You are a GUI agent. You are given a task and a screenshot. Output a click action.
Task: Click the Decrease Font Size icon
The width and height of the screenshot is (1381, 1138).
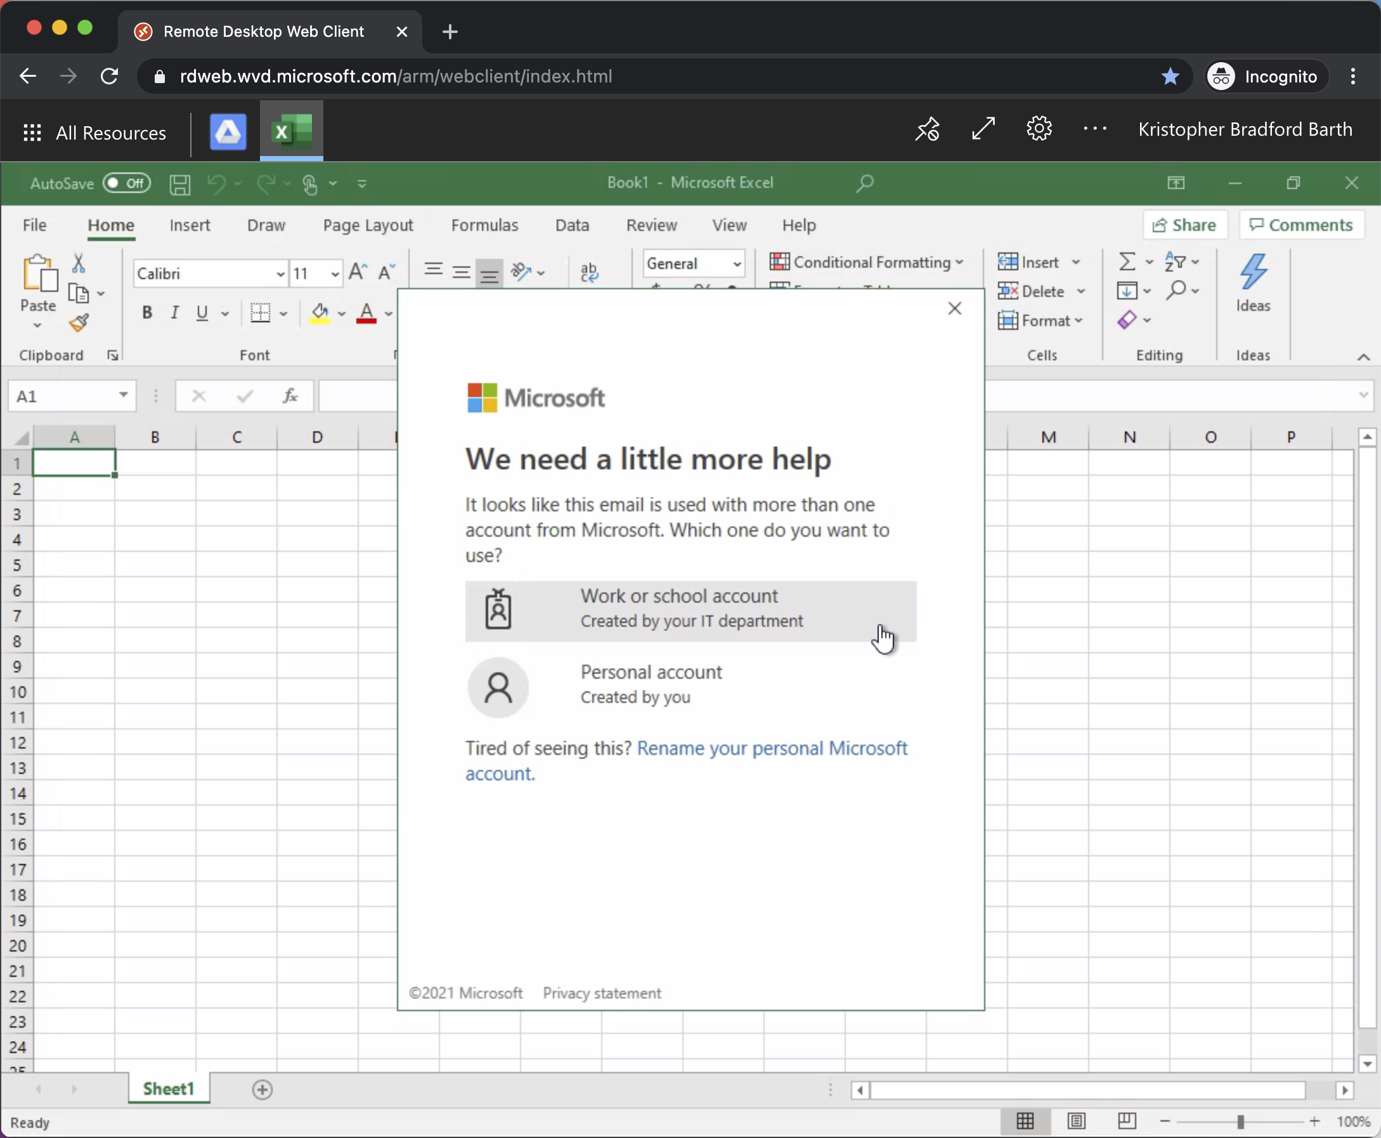[x=387, y=272]
